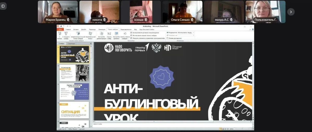This screenshot has width=312, height=132.
Task: Open PowerPoint help question mark icon
Action: [x=253, y=29]
